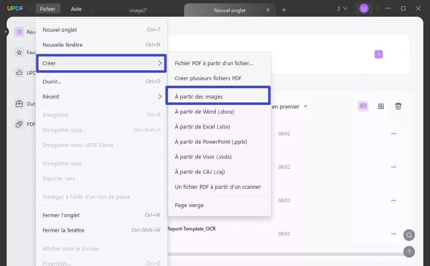Open the Favoris section in the sidebar
This screenshot has height=266, width=430.
tap(19, 52)
